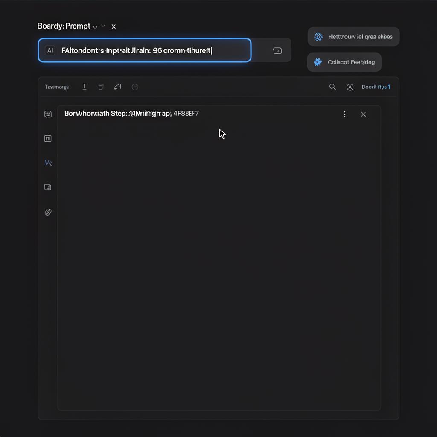Select the blue V sidebar icon
The image size is (437, 437).
pyautogui.click(x=48, y=163)
